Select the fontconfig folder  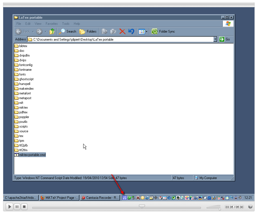[23, 65]
